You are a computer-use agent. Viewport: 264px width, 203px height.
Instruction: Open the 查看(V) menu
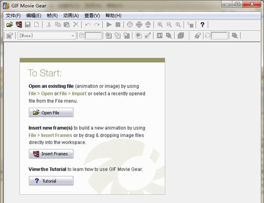point(92,16)
